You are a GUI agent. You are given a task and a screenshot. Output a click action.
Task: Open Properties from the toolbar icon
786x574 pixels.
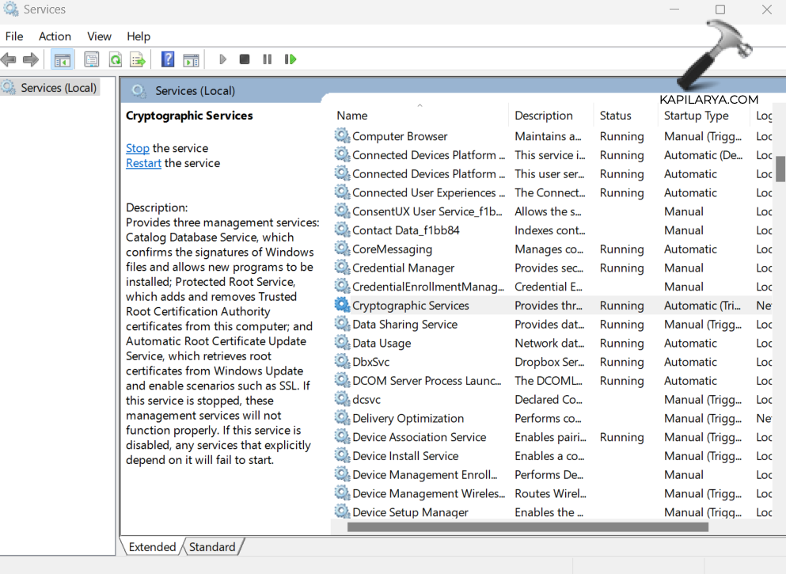pyautogui.click(x=92, y=59)
